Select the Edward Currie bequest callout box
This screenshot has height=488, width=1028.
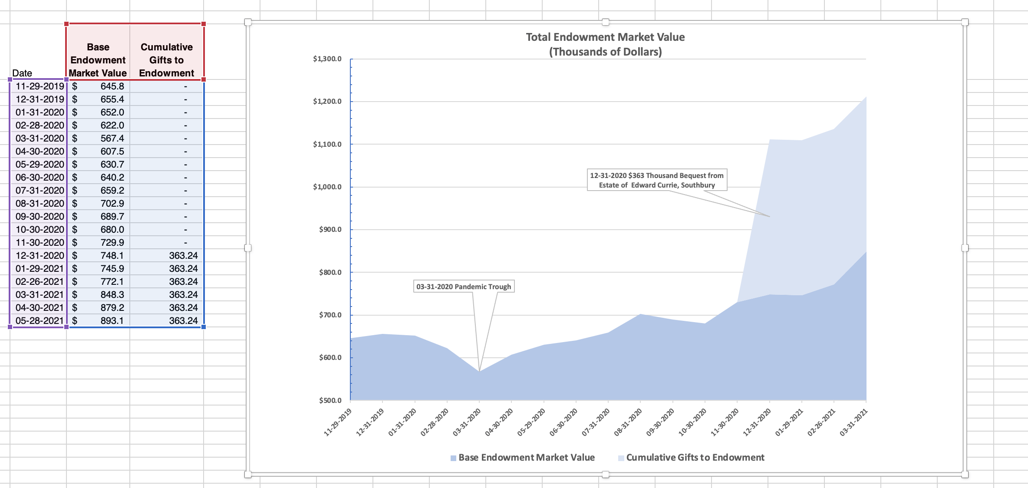pyautogui.click(x=657, y=180)
